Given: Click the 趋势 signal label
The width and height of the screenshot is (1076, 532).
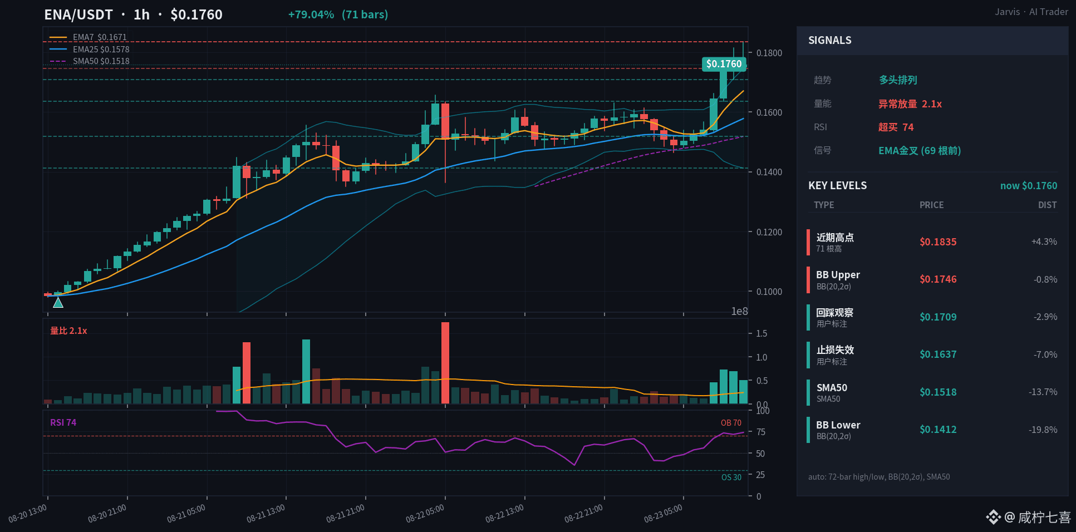Looking at the screenshot, I should tap(823, 80).
